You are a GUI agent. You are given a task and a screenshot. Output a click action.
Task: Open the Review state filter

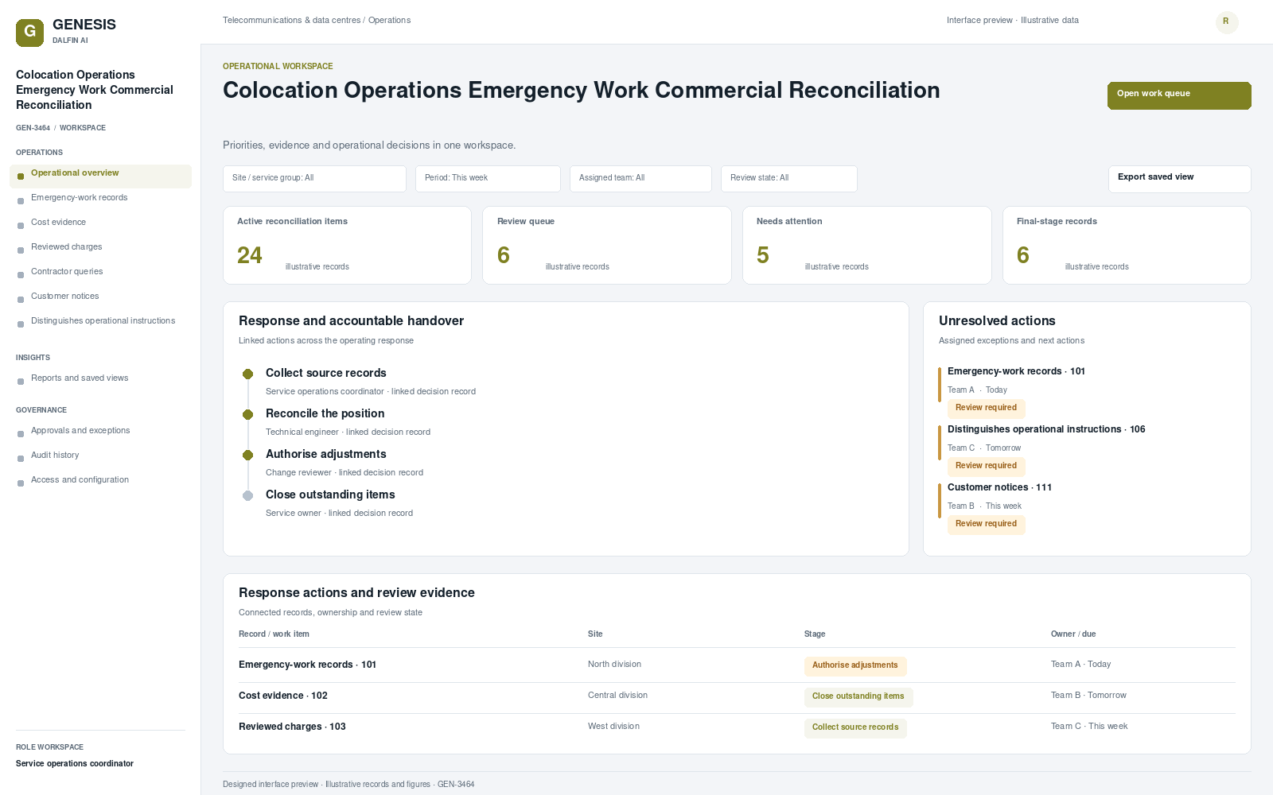click(789, 179)
